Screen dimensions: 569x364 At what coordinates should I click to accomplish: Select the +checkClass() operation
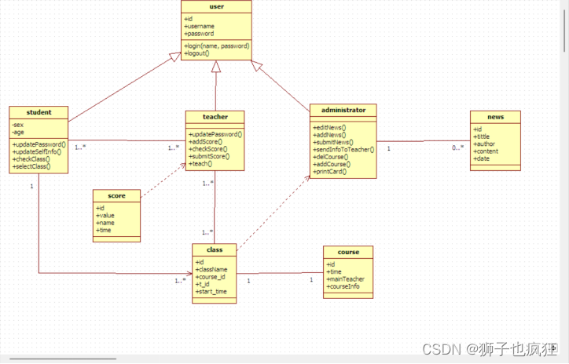(31, 159)
